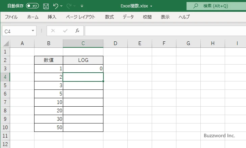Screen dimensions: 246x148
Task: Click cell B7 containing 10
Action: [49, 102]
